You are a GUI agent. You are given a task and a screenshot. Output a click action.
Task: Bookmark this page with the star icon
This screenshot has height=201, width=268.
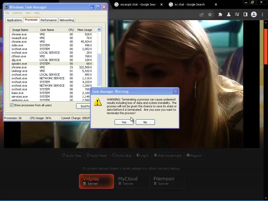click(x=210, y=15)
